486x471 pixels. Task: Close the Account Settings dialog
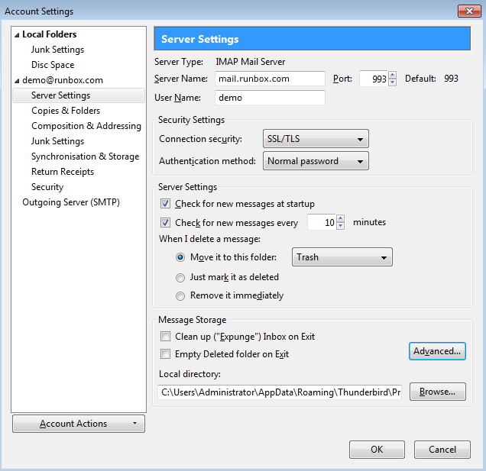[x=468, y=11]
